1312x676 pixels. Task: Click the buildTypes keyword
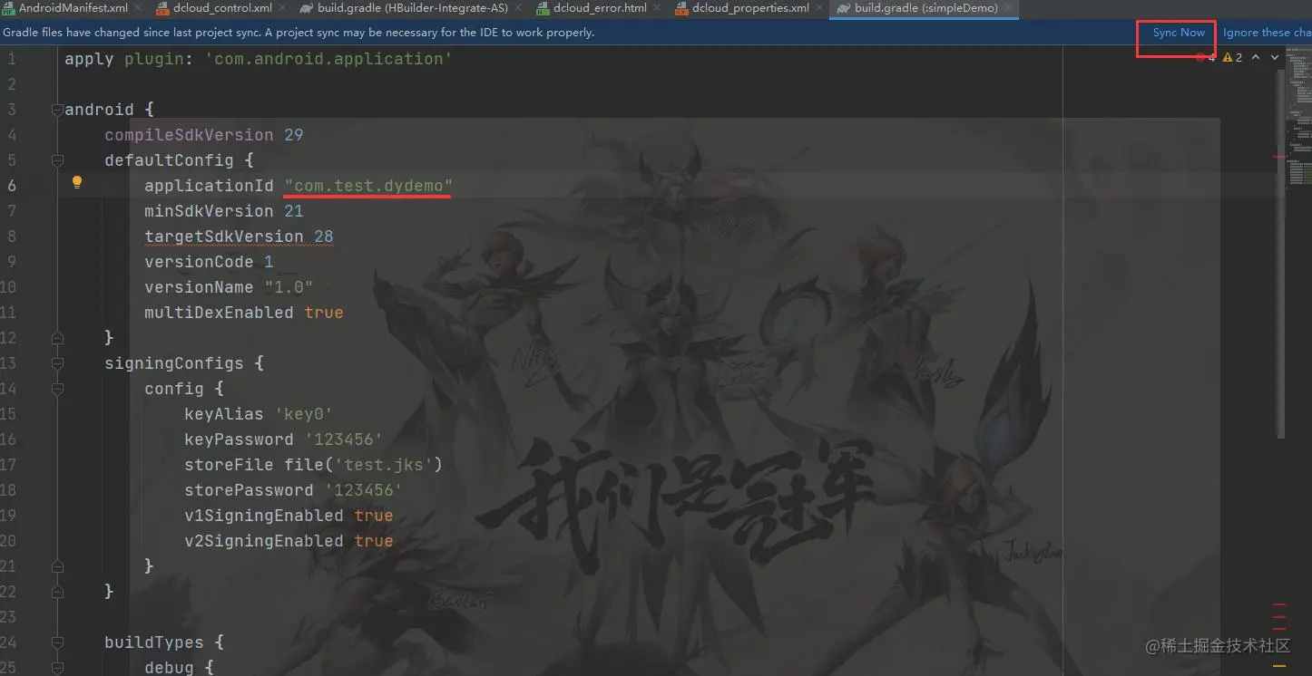[154, 642]
